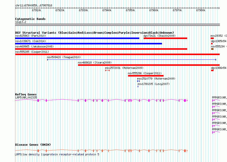Click esv2510779 (McKernan2009) small blue variant
227x162 pixels.
(x=138, y=81)
